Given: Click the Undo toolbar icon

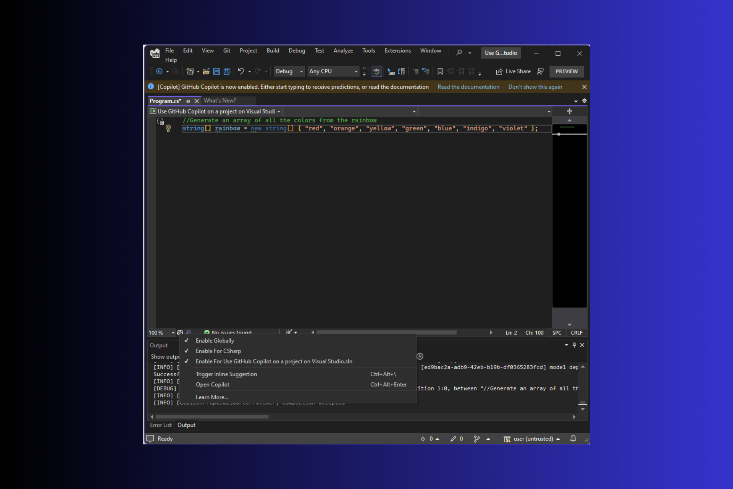Looking at the screenshot, I should point(241,71).
